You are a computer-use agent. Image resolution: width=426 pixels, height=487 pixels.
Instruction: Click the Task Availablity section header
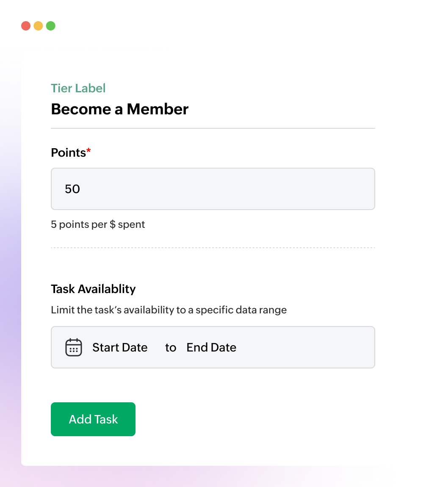pos(93,289)
